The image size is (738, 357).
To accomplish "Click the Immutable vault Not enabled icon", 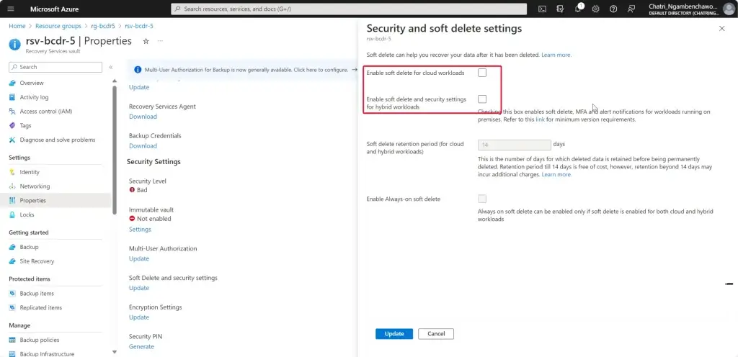I will click(x=133, y=218).
